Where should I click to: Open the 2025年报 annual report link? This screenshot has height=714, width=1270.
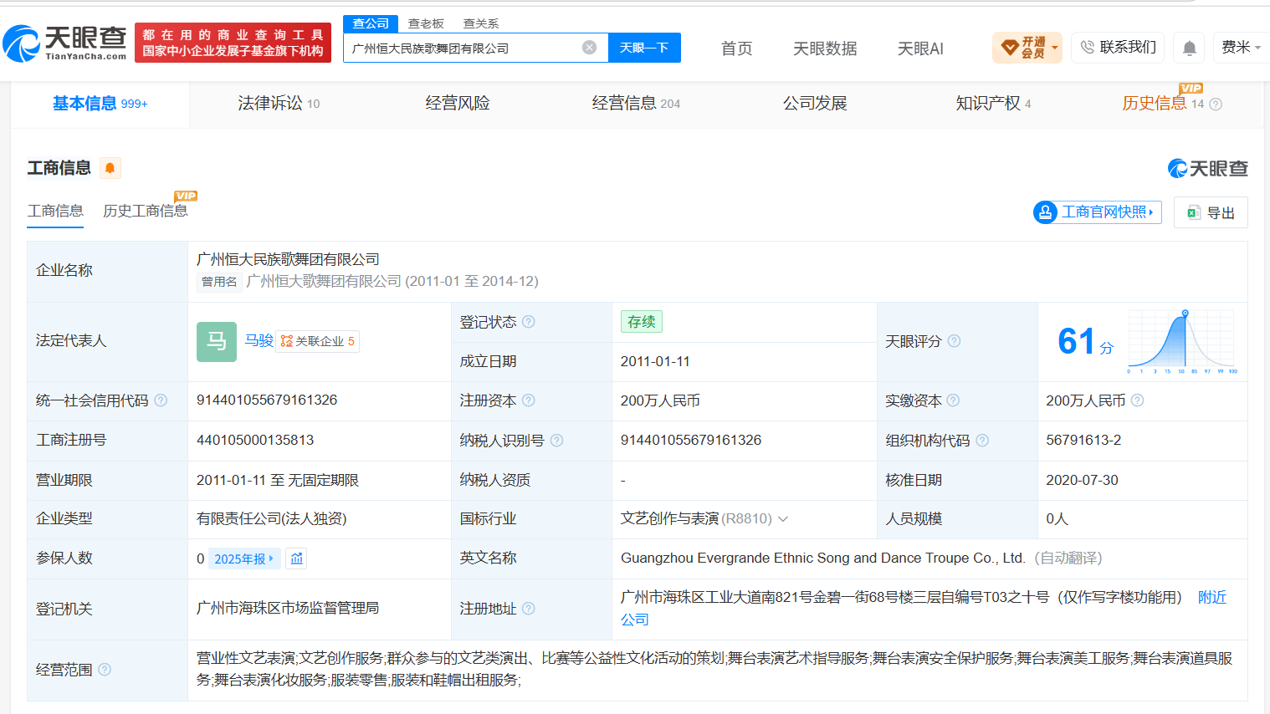[244, 558]
